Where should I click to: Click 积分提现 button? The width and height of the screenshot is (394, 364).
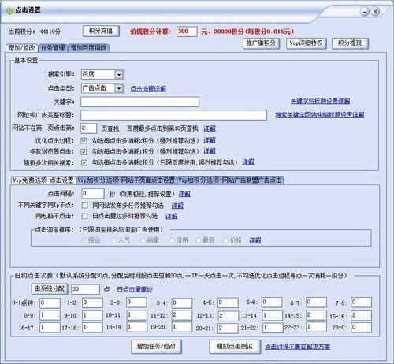tap(350, 43)
